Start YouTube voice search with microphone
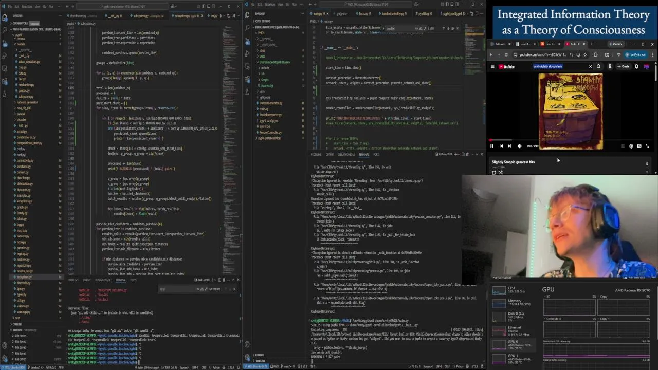 [610, 66]
